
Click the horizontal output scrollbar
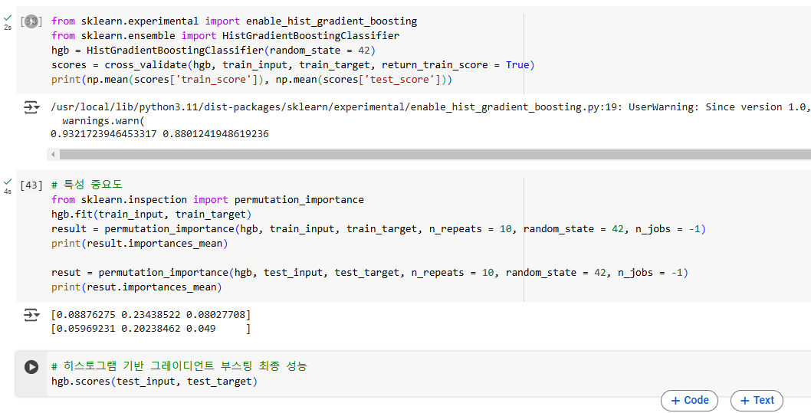(x=435, y=155)
